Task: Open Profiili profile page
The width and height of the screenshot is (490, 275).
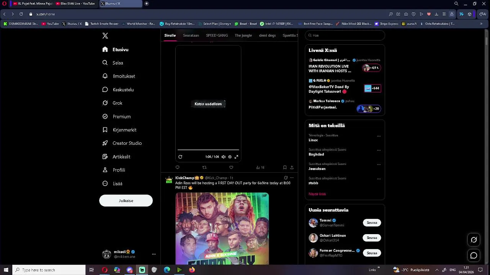Action: pos(114,170)
